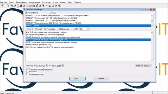This screenshot has width=168, height=94.
Task: Select report MCLS Отчет о движении М и Т
Action: click(88, 47)
